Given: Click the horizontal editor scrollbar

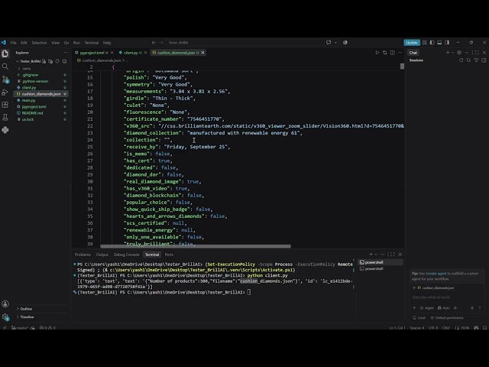Looking at the screenshot, I should (x=196, y=246).
